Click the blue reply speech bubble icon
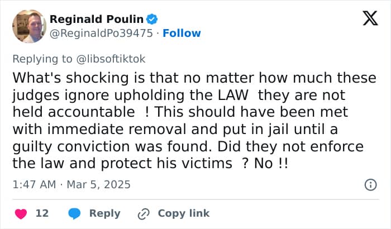The image size is (391, 229). (x=74, y=213)
